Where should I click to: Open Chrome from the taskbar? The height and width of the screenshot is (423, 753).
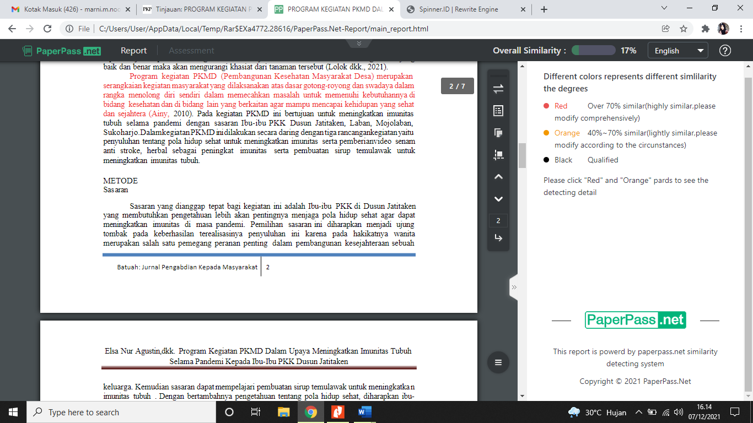[311, 412]
